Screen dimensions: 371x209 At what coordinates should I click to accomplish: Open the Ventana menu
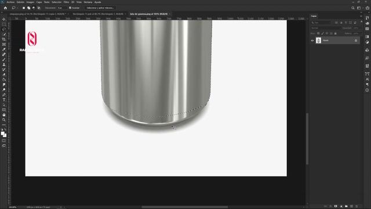coord(88,2)
